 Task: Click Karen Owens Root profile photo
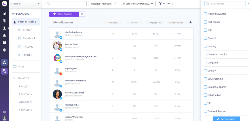pos(57,94)
